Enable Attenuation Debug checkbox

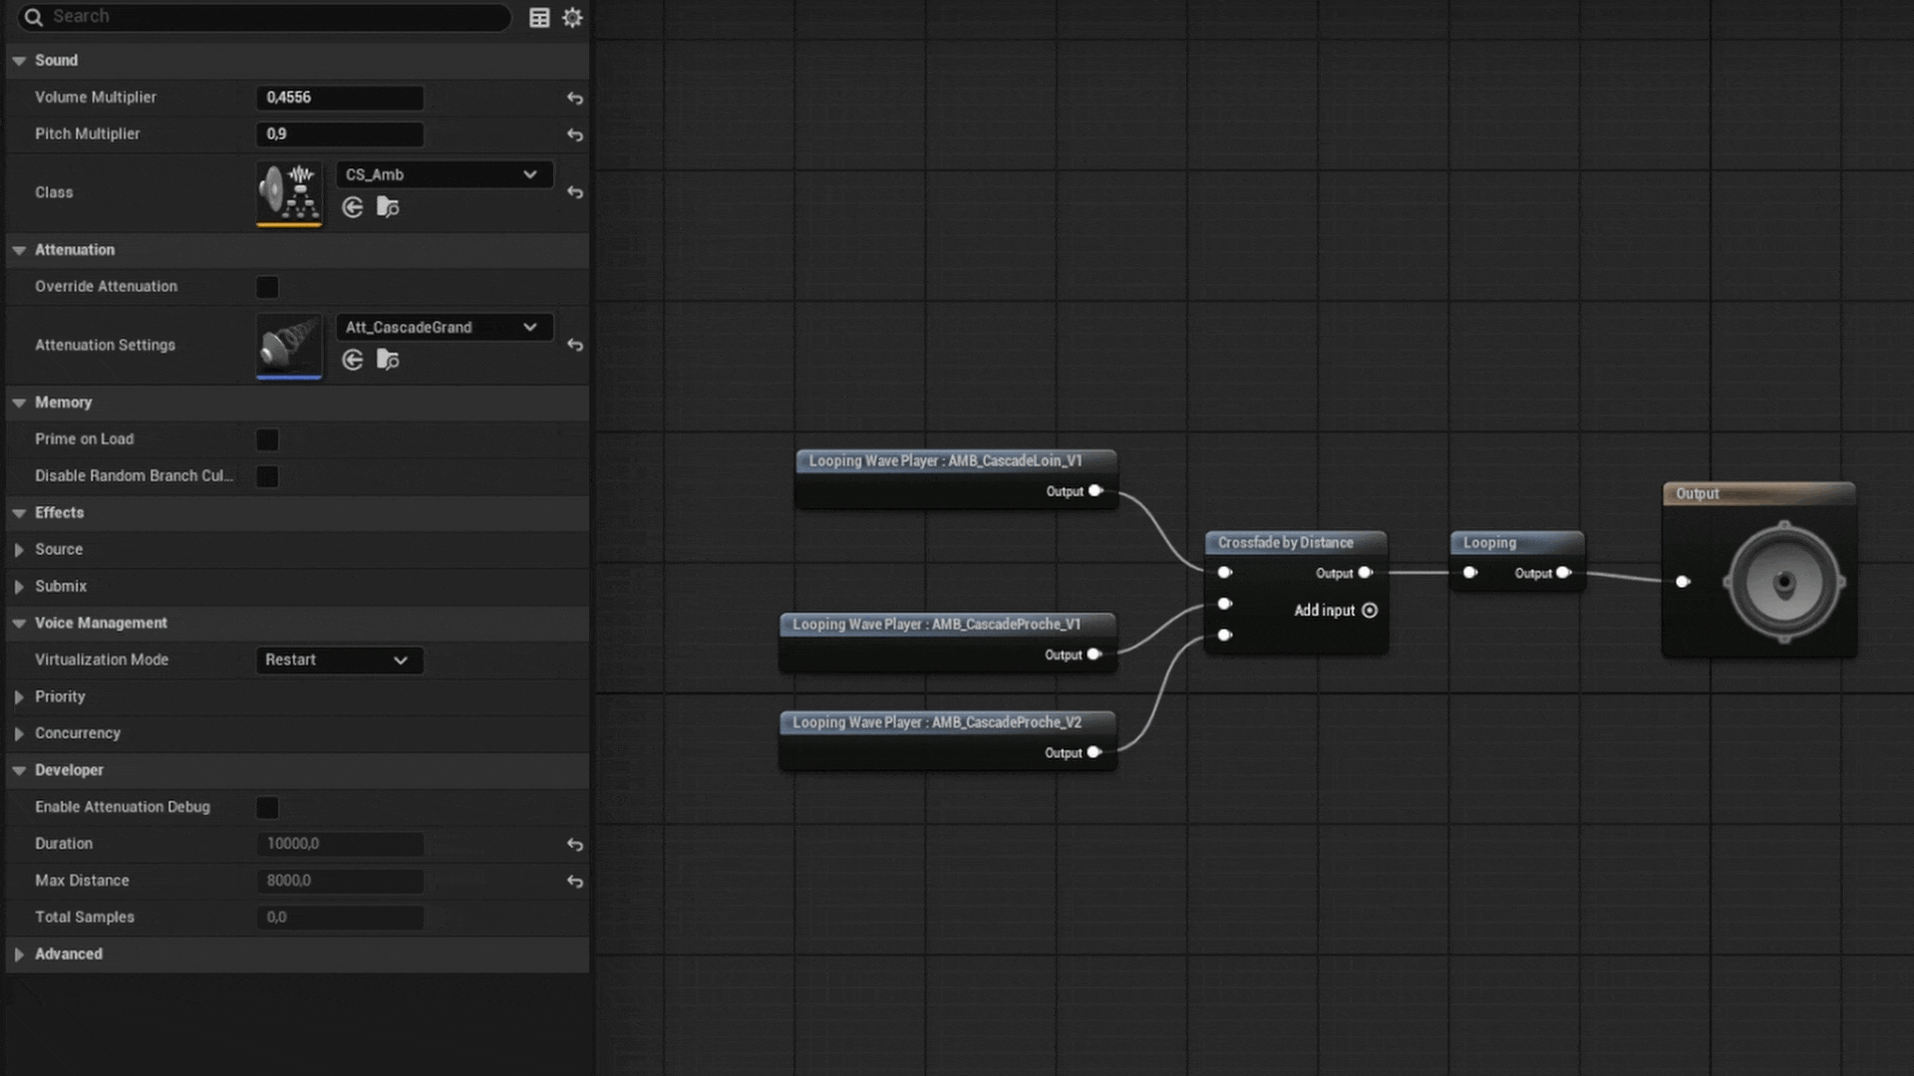coord(267,807)
